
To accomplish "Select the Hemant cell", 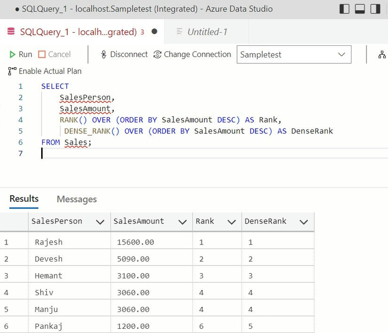I will pyautogui.click(x=69, y=275).
